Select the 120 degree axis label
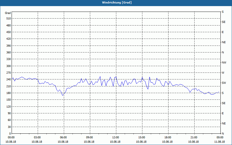The height and width of the screenshot is (145, 232). (x=9, y=106)
